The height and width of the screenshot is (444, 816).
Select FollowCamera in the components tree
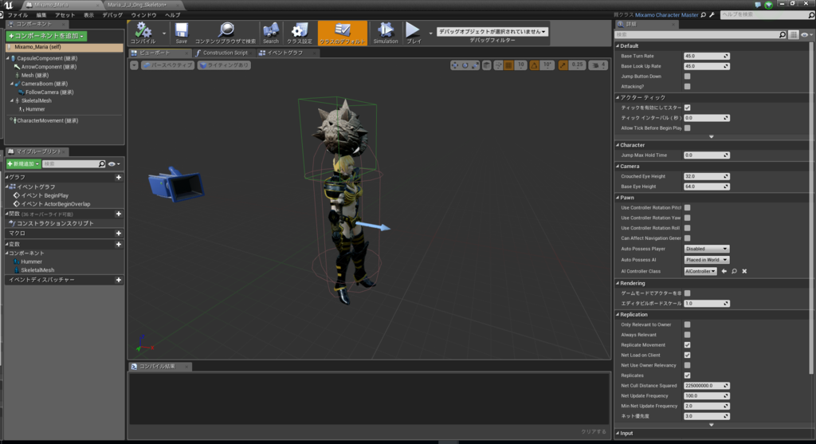[x=49, y=92]
